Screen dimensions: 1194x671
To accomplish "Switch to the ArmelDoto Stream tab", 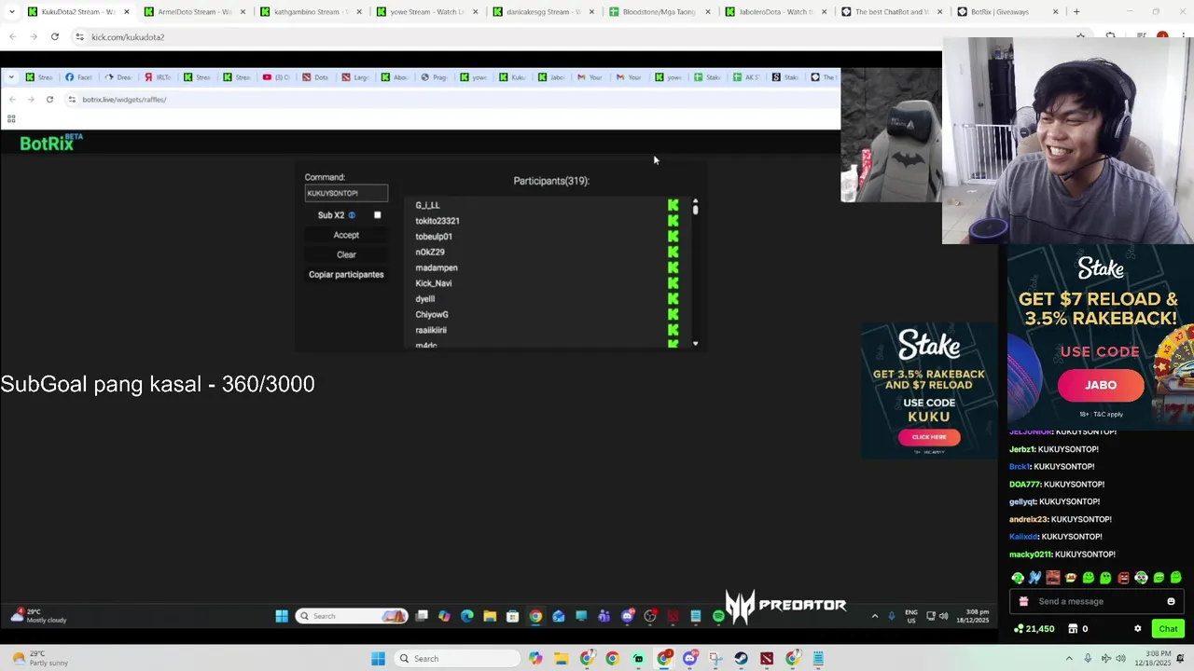I will click(194, 12).
